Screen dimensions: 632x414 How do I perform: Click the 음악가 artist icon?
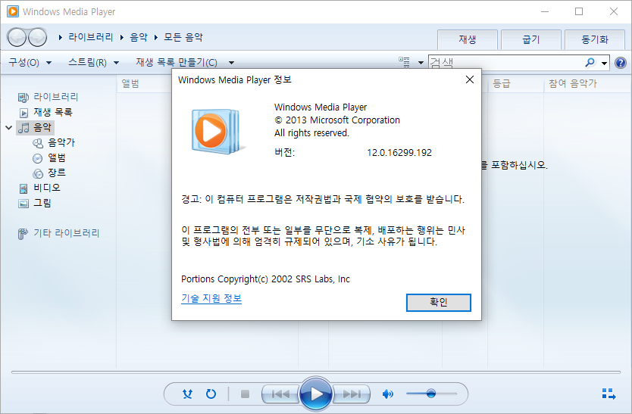tap(37, 143)
